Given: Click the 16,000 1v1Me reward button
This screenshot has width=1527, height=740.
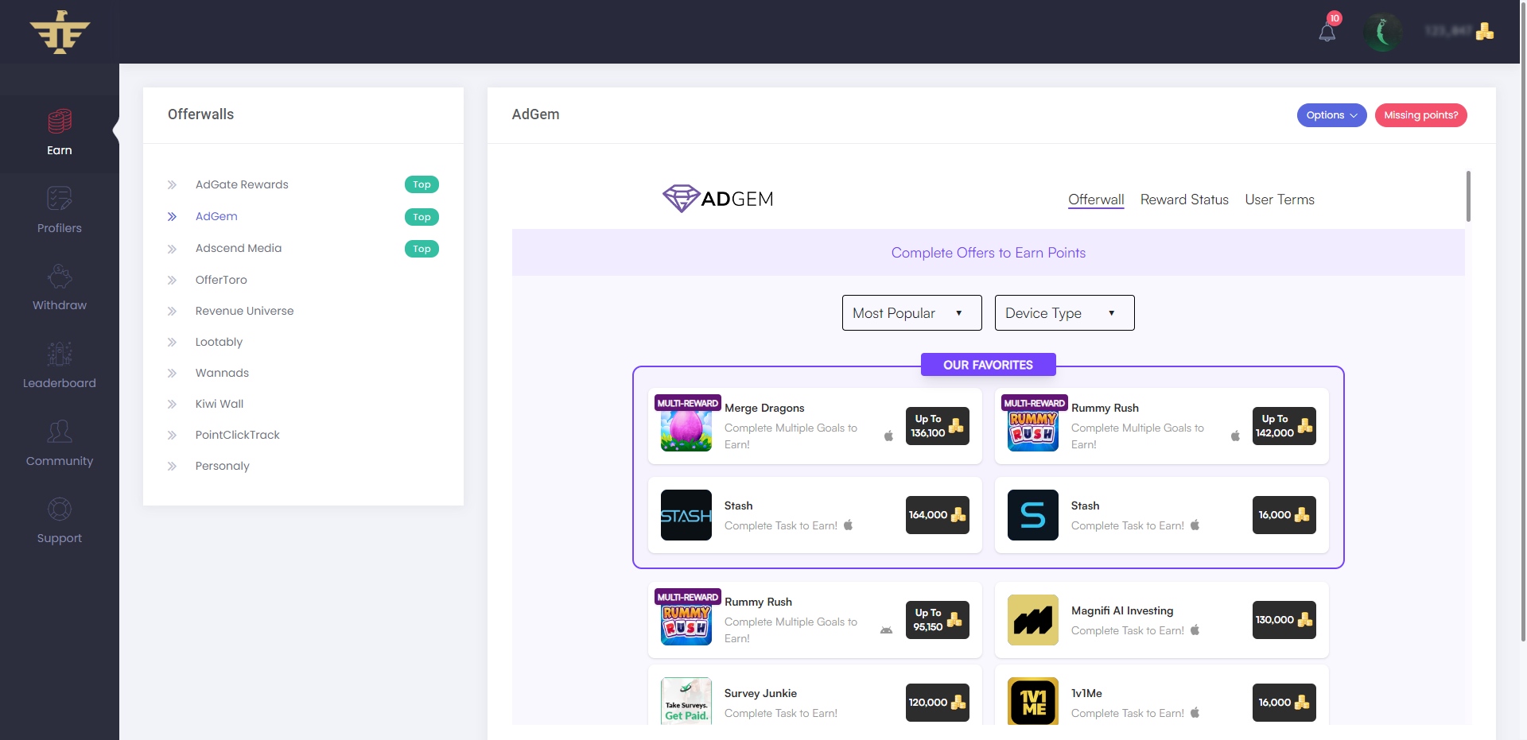Looking at the screenshot, I should click(1284, 703).
